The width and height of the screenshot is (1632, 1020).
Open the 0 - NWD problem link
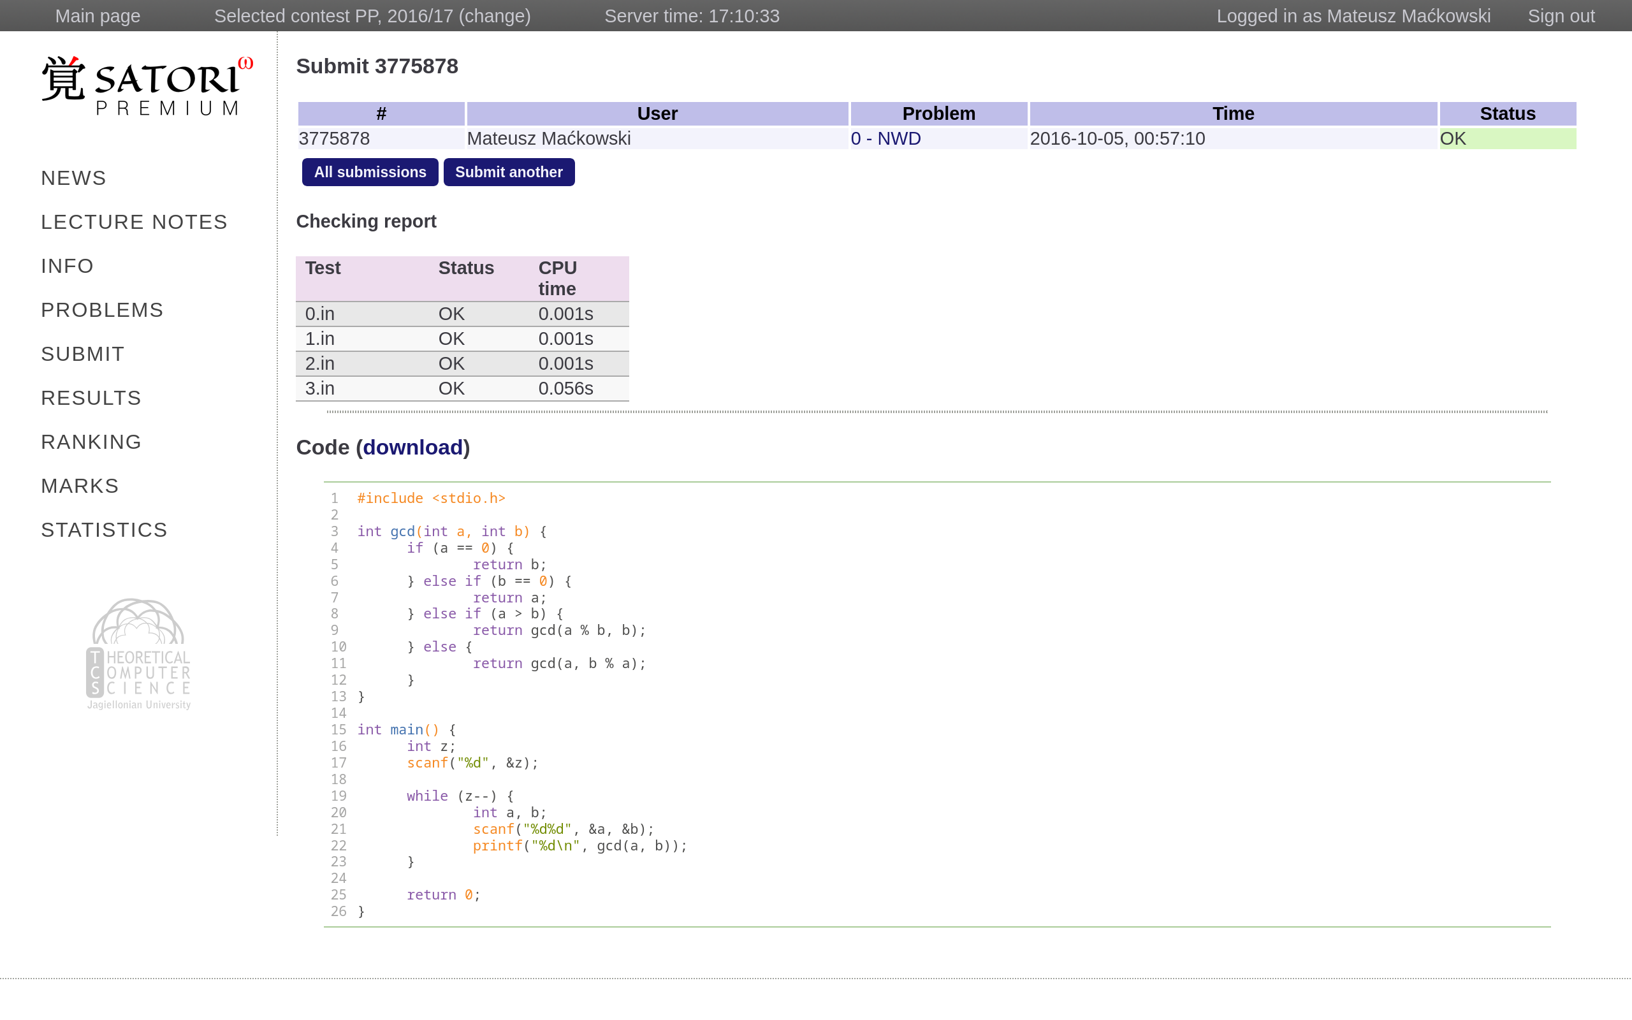(885, 139)
